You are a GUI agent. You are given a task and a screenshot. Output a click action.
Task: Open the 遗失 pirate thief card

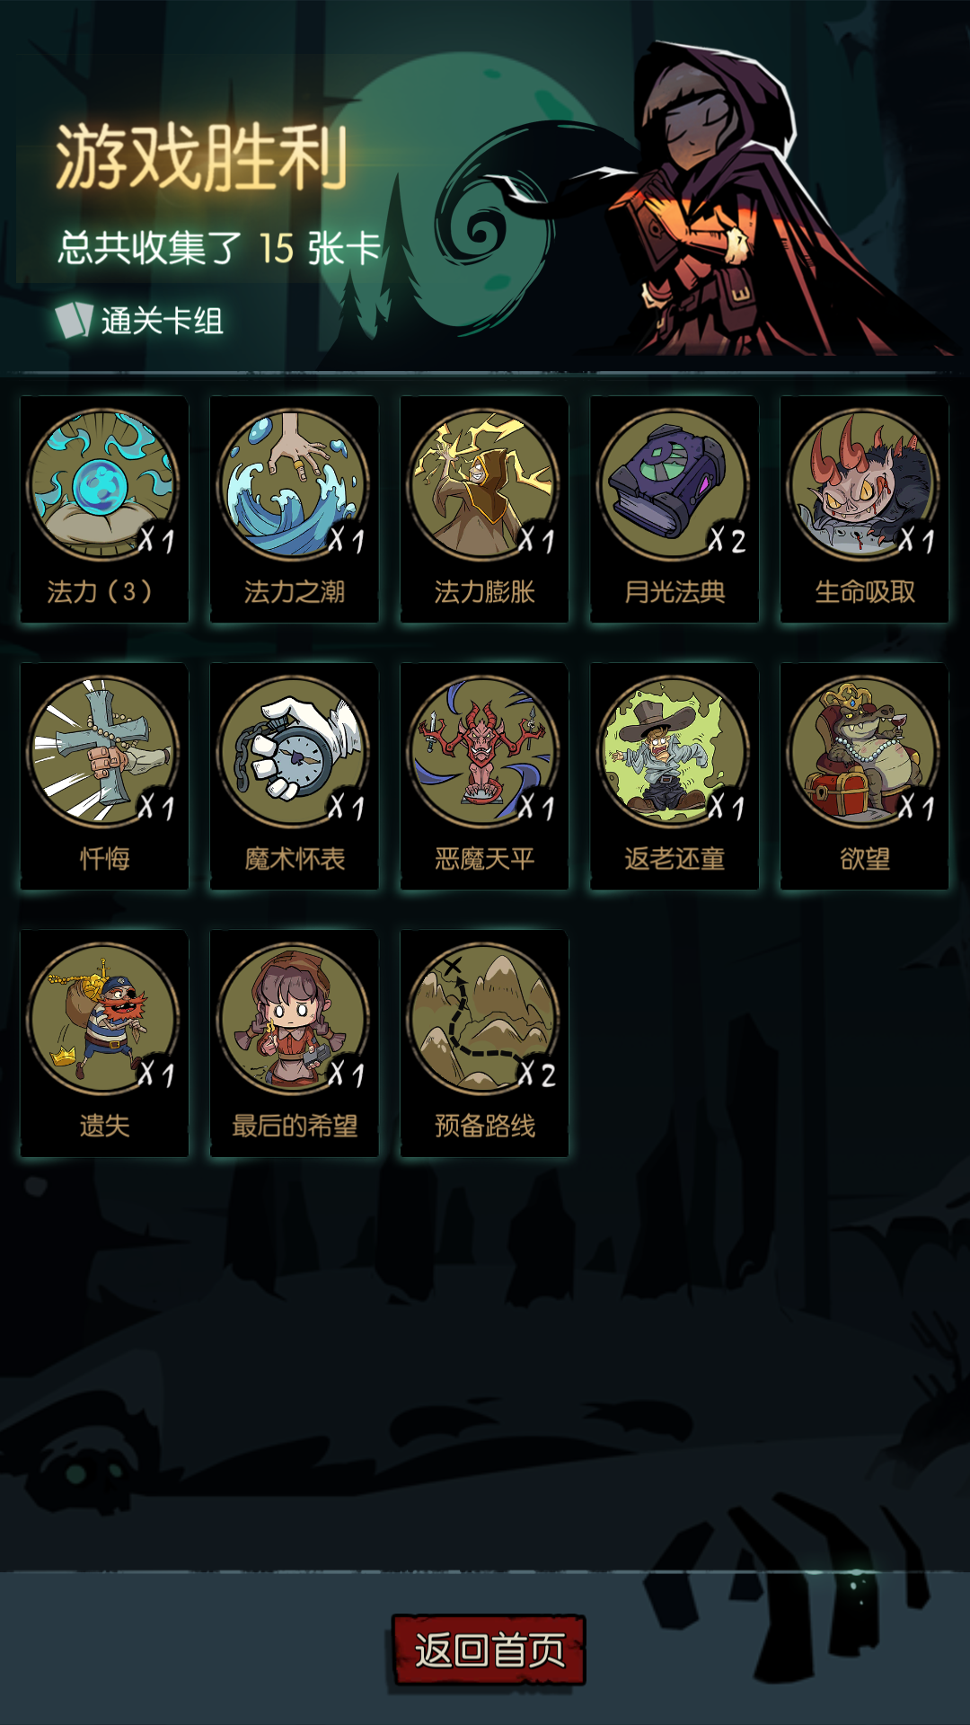104,1043
